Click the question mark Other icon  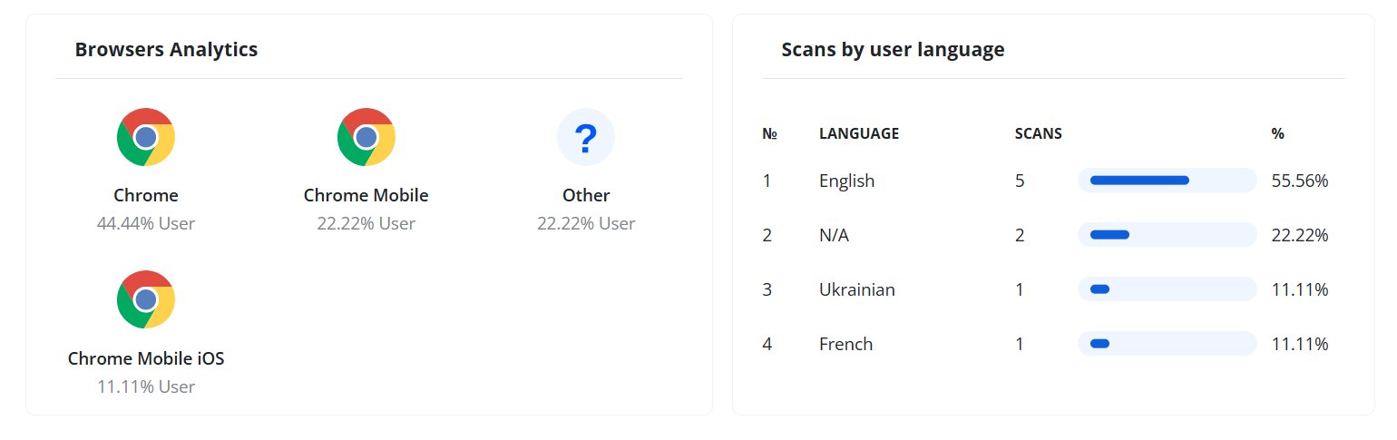(x=586, y=137)
